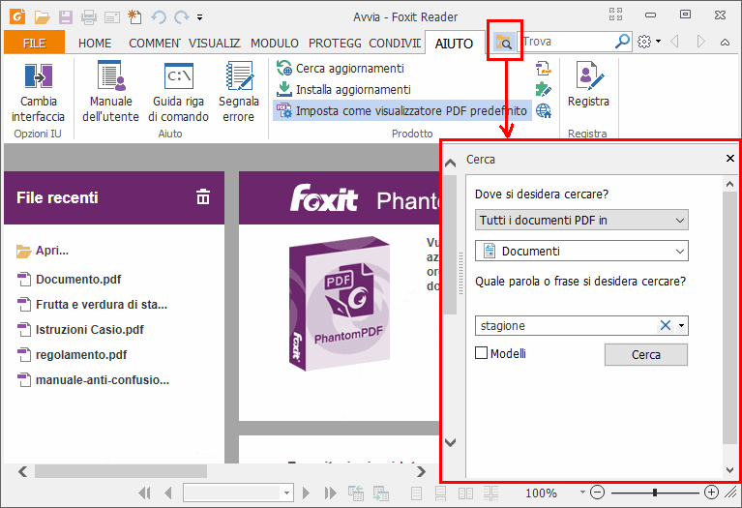This screenshot has height=508, width=742.
Task: Open the Documenti folder dropdown
Action: [x=581, y=251]
